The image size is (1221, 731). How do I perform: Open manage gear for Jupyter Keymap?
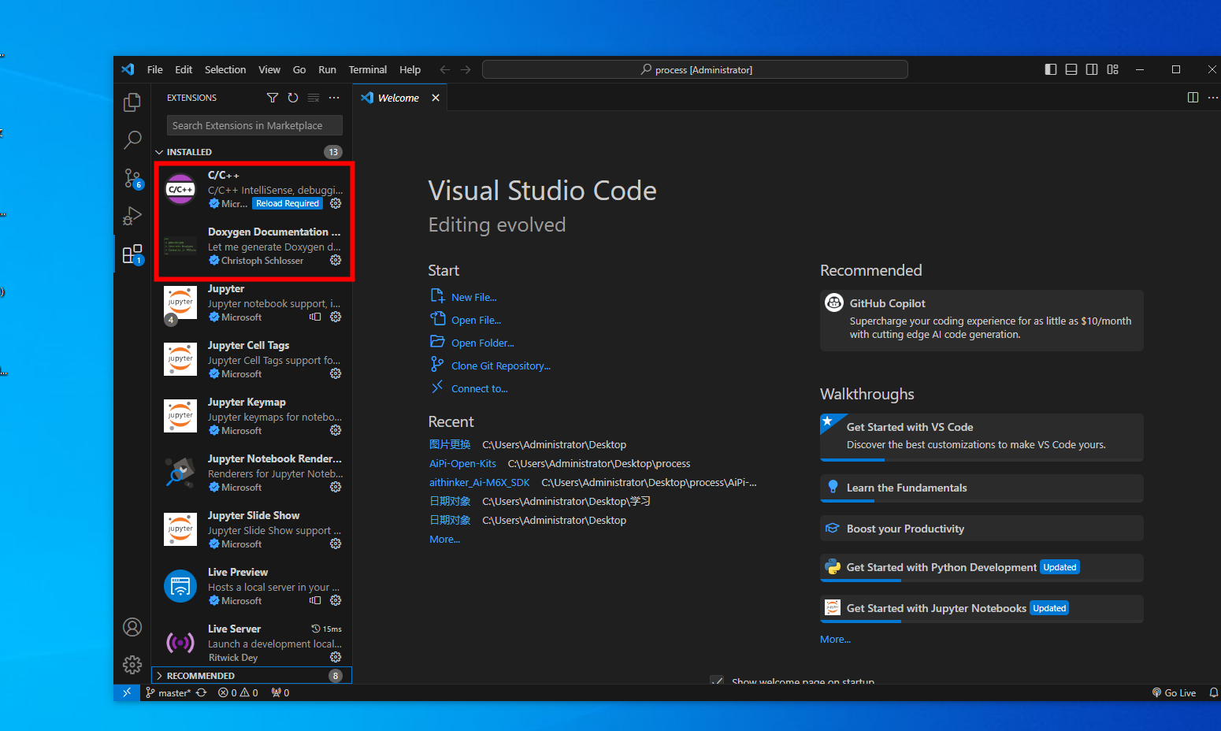point(336,430)
